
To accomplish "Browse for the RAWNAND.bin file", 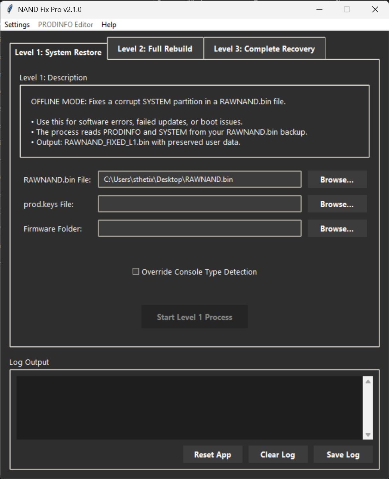I will (337, 180).
